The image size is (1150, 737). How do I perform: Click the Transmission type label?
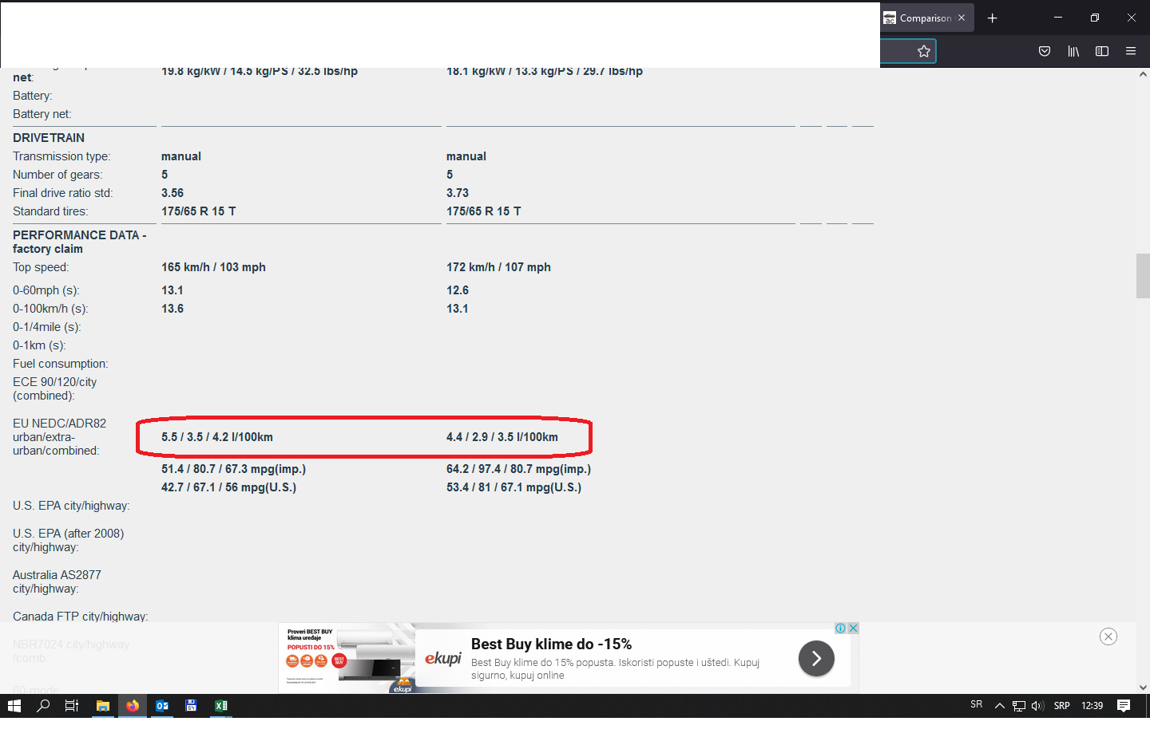61,156
